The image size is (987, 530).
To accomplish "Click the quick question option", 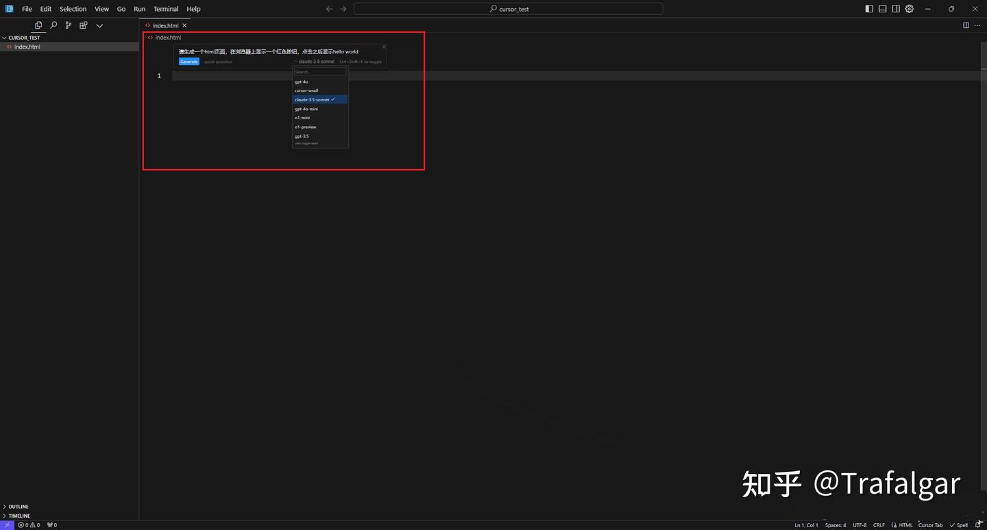I will [218, 62].
